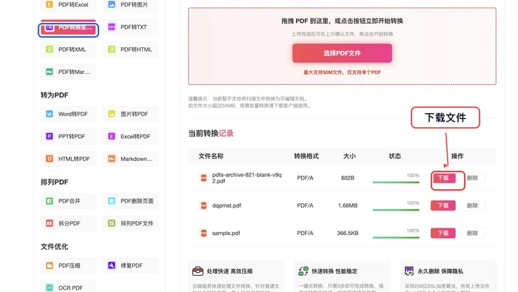Click the 快速转换 性能稳定 feature icon
518x292 pixels.
click(x=303, y=271)
